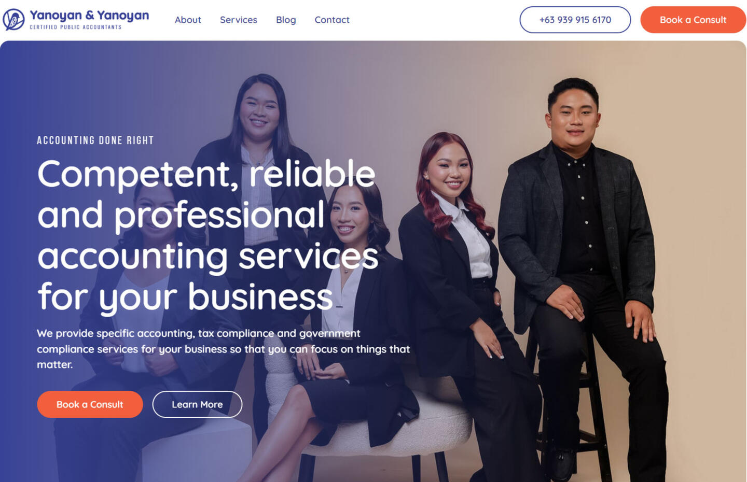This screenshot has width=747, height=482.
Task: Go to the Services menu item
Action: click(x=239, y=20)
